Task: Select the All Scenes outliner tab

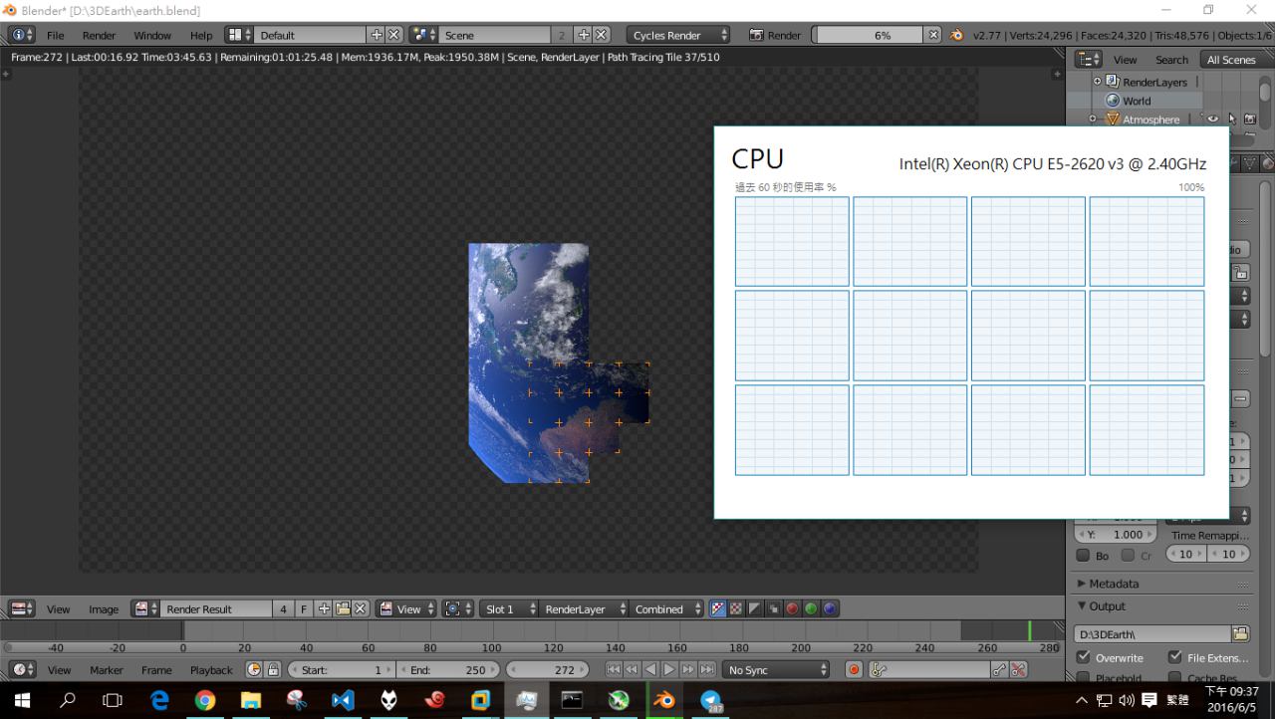Action: (1230, 60)
